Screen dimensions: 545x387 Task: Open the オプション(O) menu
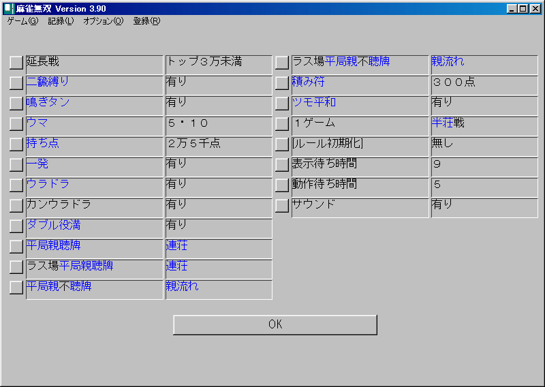(x=104, y=21)
